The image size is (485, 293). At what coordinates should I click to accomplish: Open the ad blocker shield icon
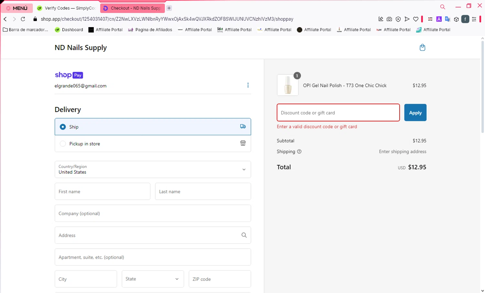click(x=398, y=19)
